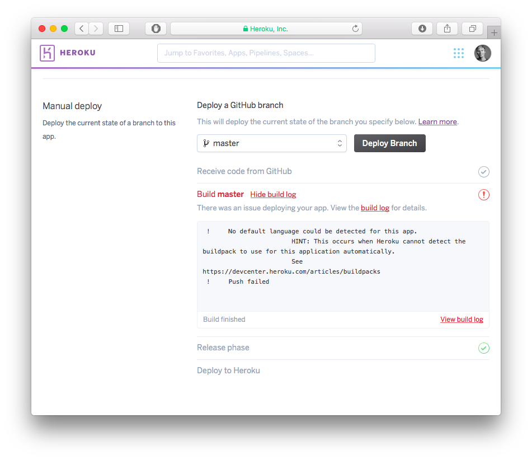Click the Build finished status text
532x460 pixels.
point(224,319)
